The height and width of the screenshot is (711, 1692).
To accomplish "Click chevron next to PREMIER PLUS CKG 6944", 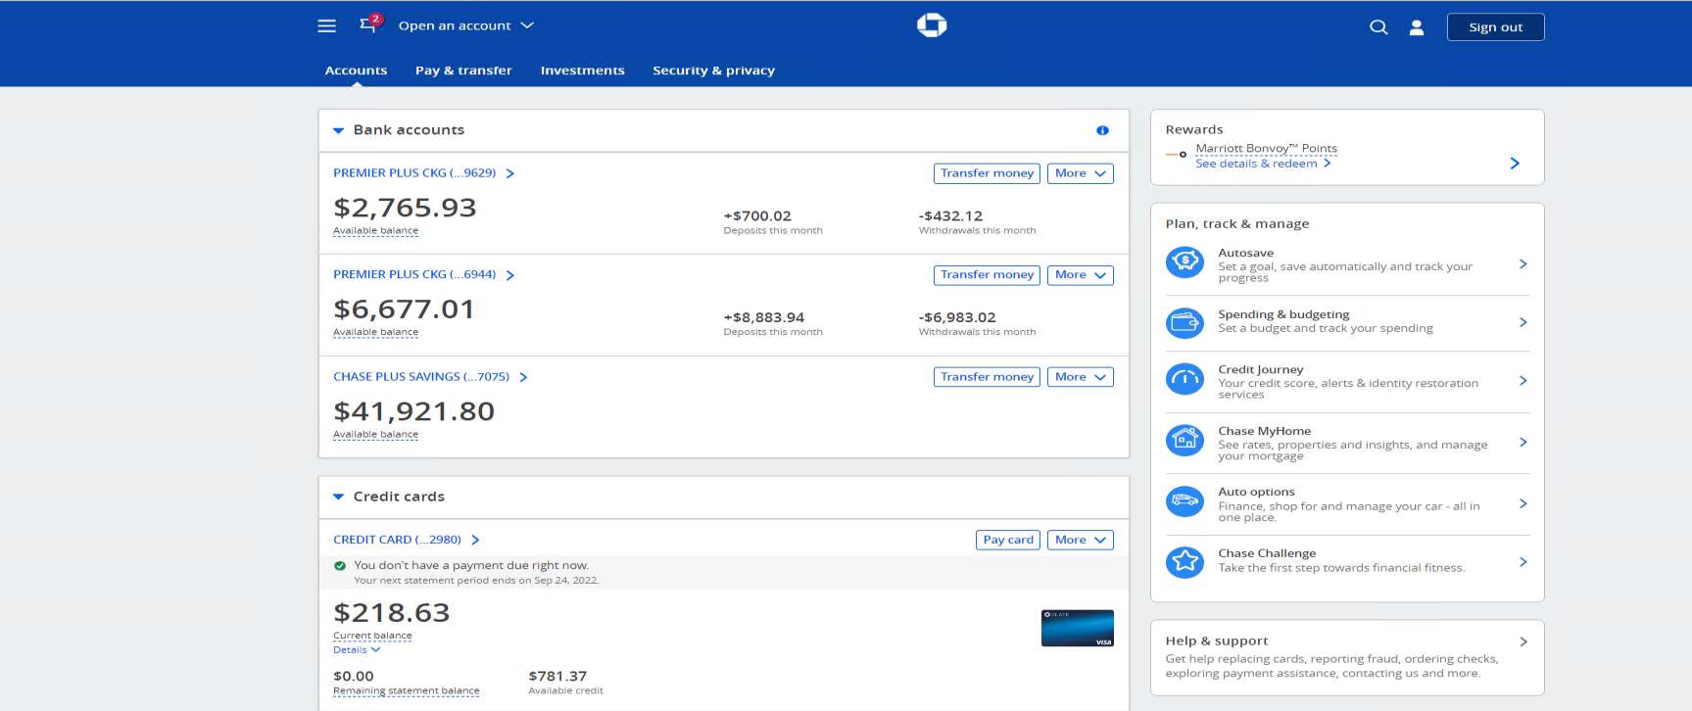I will 509,275.
